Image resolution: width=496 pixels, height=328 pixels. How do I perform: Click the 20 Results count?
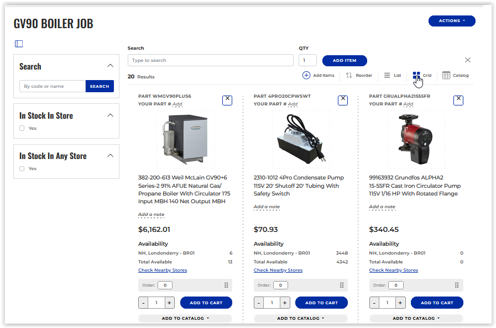pyautogui.click(x=141, y=76)
